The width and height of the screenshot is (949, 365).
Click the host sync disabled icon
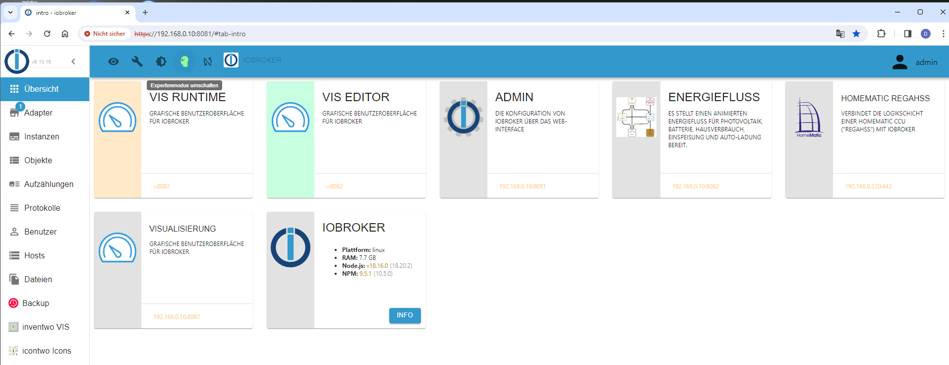point(208,61)
